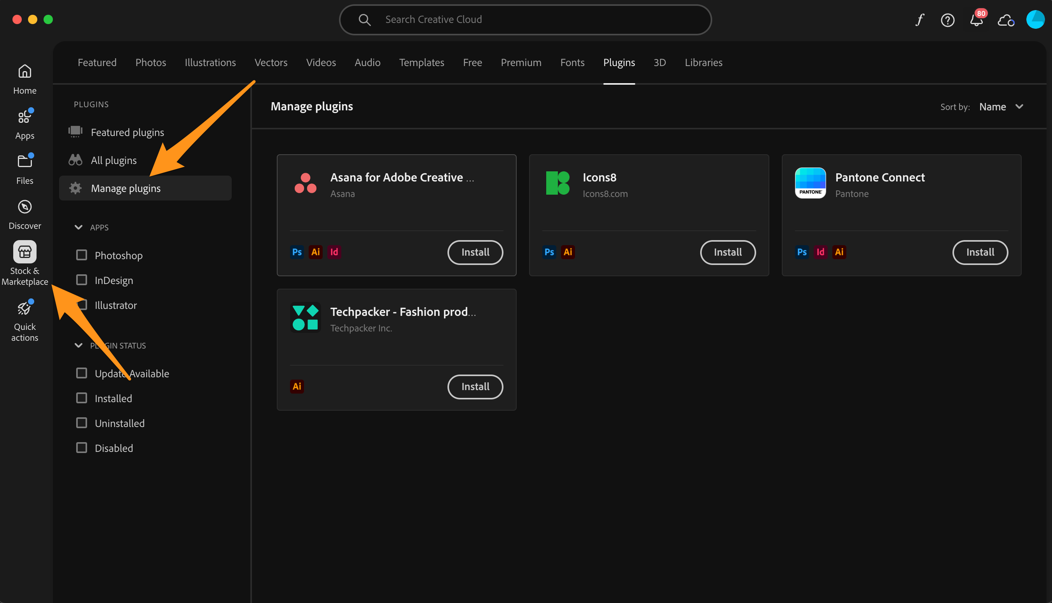Image resolution: width=1052 pixels, height=603 pixels.
Task: Open the Fonts tab
Action: click(x=572, y=63)
